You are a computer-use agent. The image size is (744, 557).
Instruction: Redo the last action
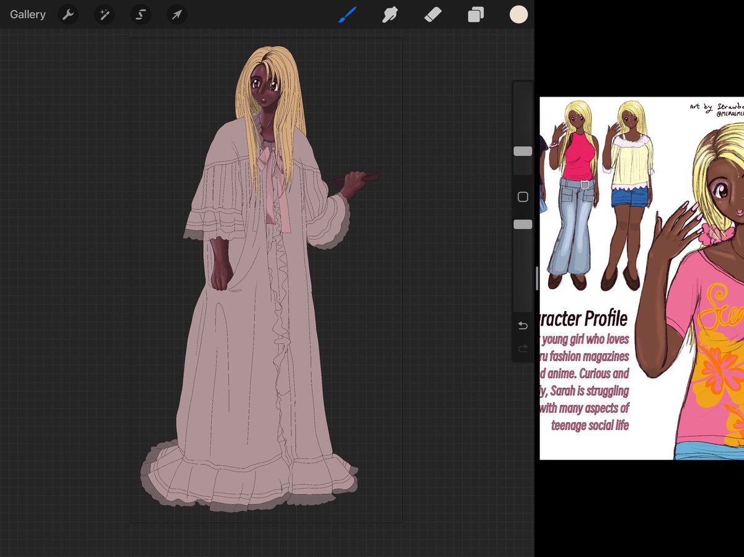point(523,348)
